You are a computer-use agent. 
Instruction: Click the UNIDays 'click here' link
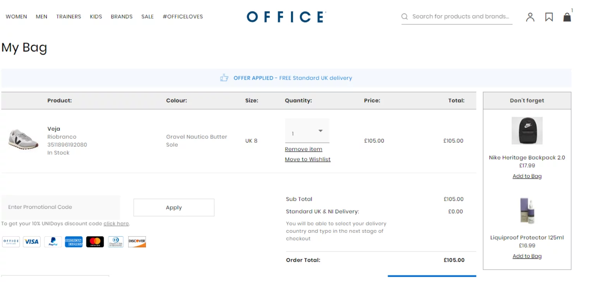click(x=116, y=224)
